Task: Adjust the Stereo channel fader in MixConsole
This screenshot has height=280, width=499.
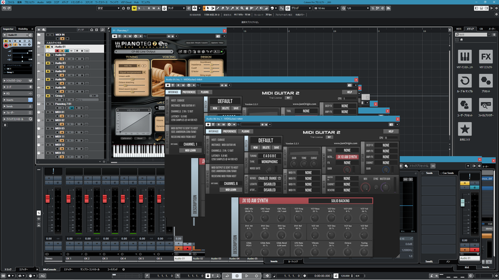Action: click(x=48, y=198)
